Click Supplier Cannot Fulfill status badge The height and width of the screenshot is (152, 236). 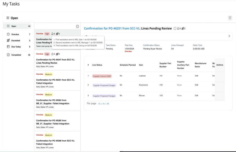click(x=102, y=76)
